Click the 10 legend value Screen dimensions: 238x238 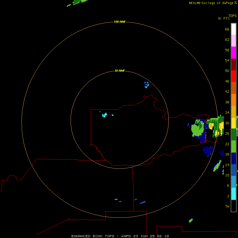click(227, 175)
